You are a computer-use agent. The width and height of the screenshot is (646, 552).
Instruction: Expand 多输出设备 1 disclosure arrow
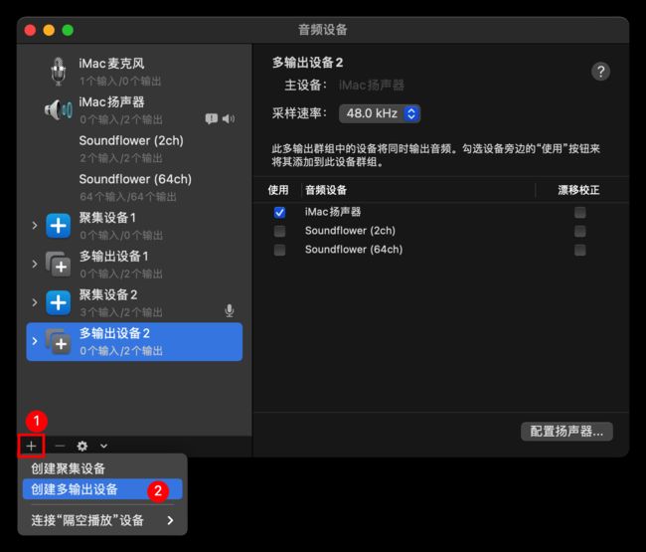[35, 264]
